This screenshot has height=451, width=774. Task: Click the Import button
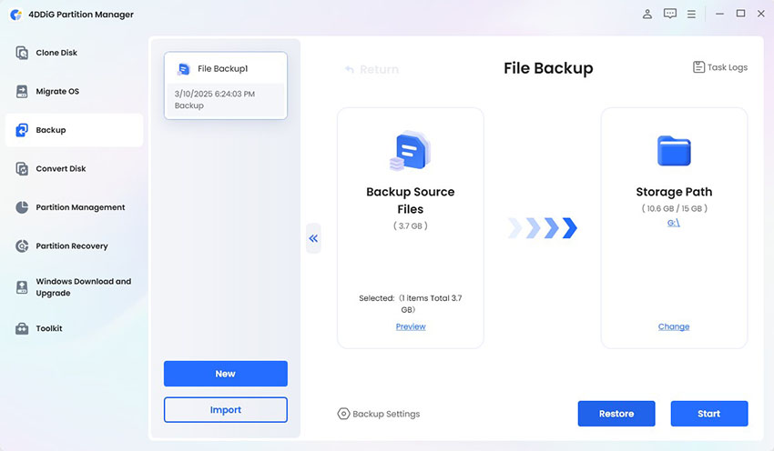pyautogui.click(x=225, y=410)
